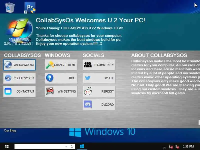Click the SOCIALS heading text
Viewport: 200px width, 150px height.
click(93, 55)
